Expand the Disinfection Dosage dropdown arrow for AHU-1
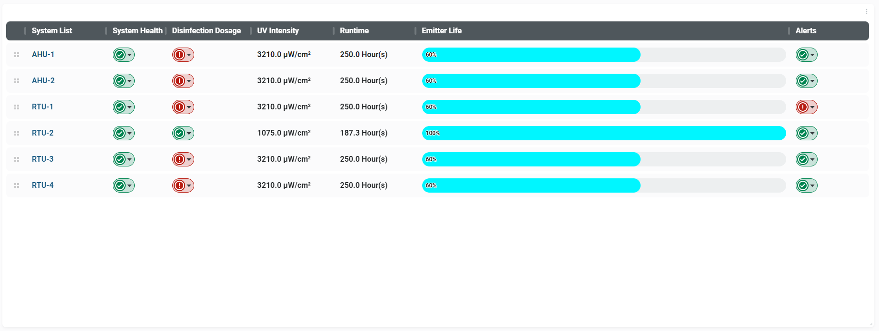This screenshot has width=879, height=331. 189,55
